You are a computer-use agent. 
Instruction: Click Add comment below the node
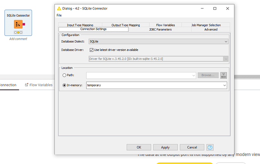(x=18, y=39)
